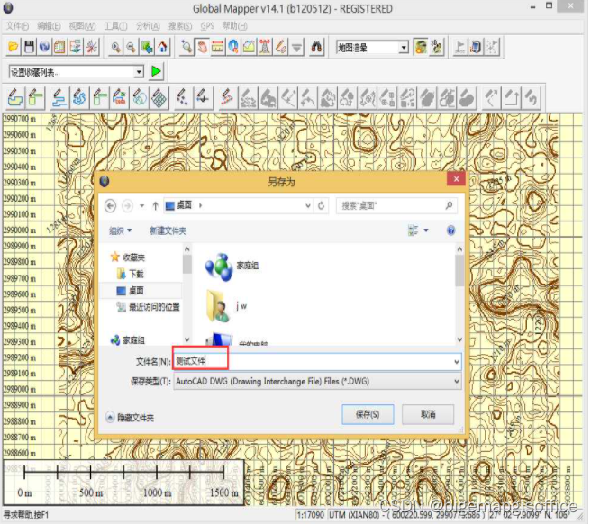Click the Open Data File folder icon

tap(14, 47)
